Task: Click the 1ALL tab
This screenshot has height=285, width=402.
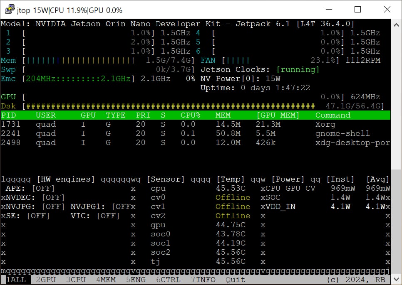Action: [16, 280]
